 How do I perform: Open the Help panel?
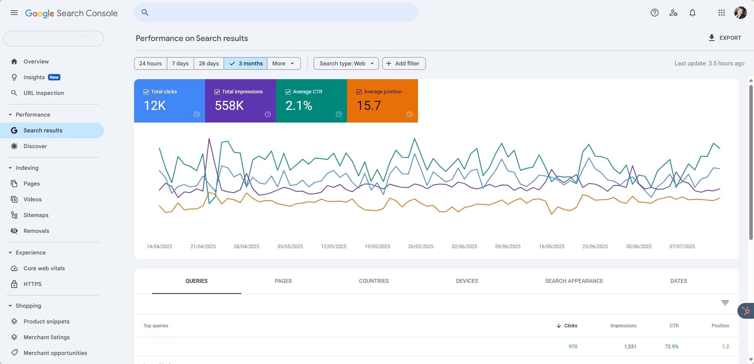click(x=654, y=13)
